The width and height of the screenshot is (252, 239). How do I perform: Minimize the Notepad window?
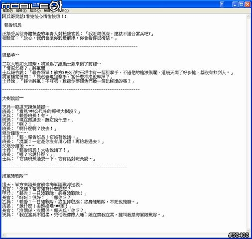coord(235,4)
